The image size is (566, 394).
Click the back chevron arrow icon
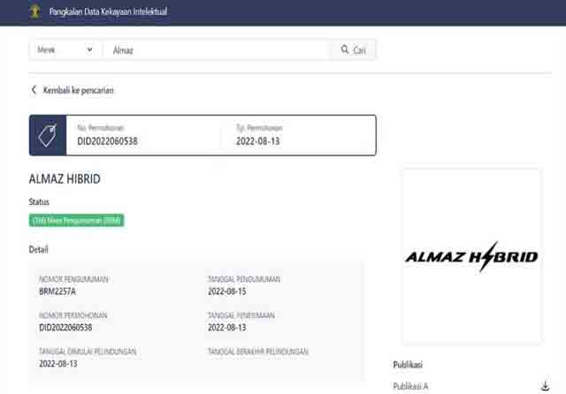click(34, 90)
